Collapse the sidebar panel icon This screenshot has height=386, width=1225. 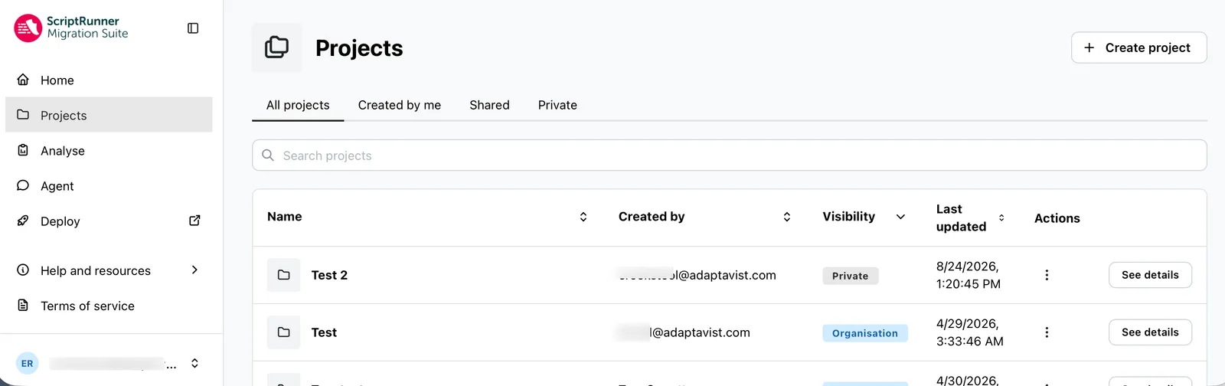(193, 28)
